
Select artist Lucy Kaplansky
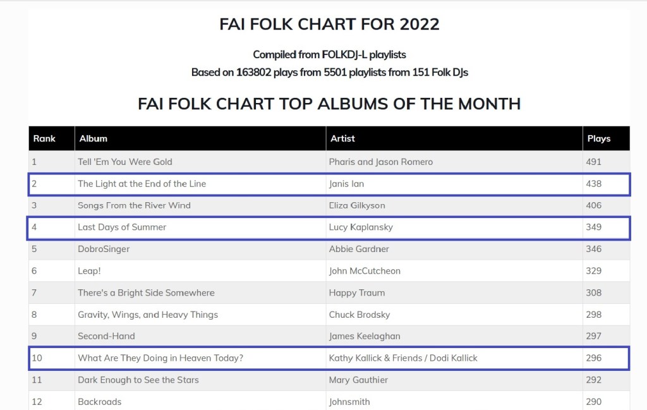(361, 227)
